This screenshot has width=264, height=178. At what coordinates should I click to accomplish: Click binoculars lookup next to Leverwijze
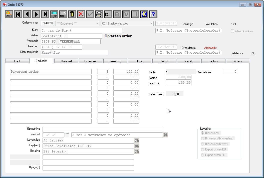pyautogui.click(x=137, y=140)
